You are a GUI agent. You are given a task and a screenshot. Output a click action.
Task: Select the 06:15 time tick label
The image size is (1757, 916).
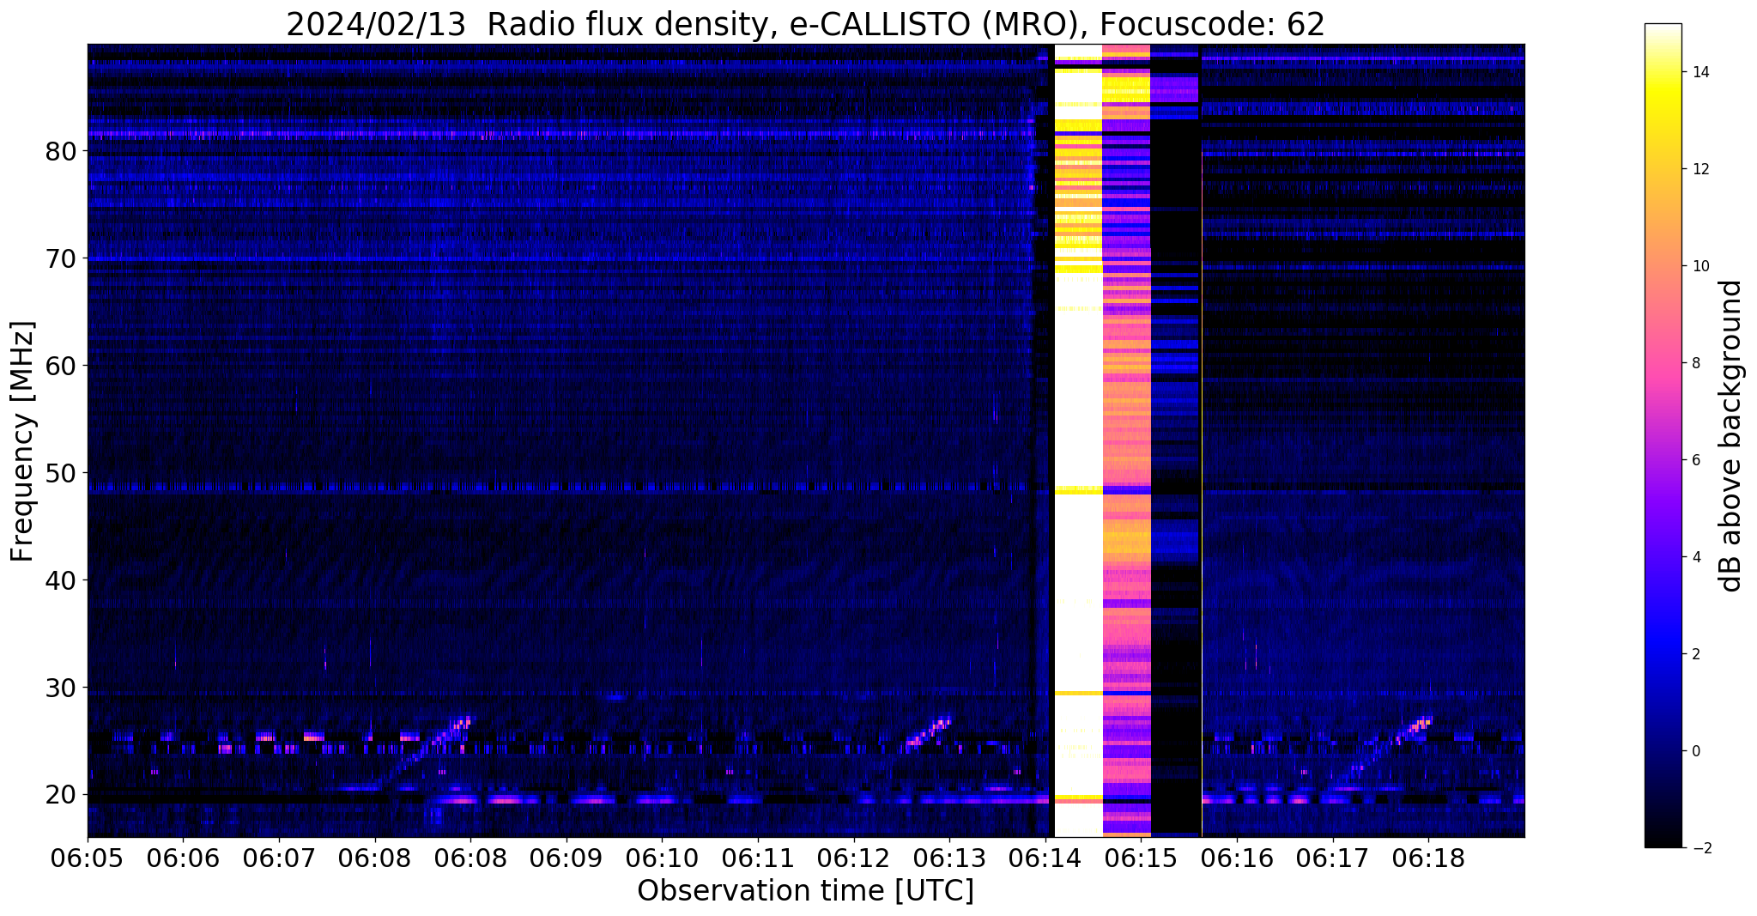1141,858
